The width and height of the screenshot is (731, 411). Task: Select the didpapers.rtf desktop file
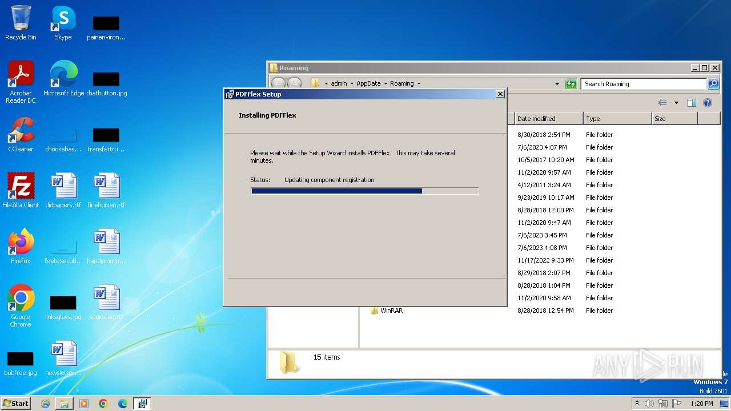click(63, 191)
